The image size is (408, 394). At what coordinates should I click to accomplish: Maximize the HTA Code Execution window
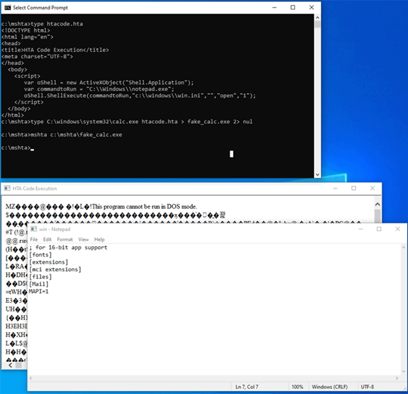(x=353, y=188)
